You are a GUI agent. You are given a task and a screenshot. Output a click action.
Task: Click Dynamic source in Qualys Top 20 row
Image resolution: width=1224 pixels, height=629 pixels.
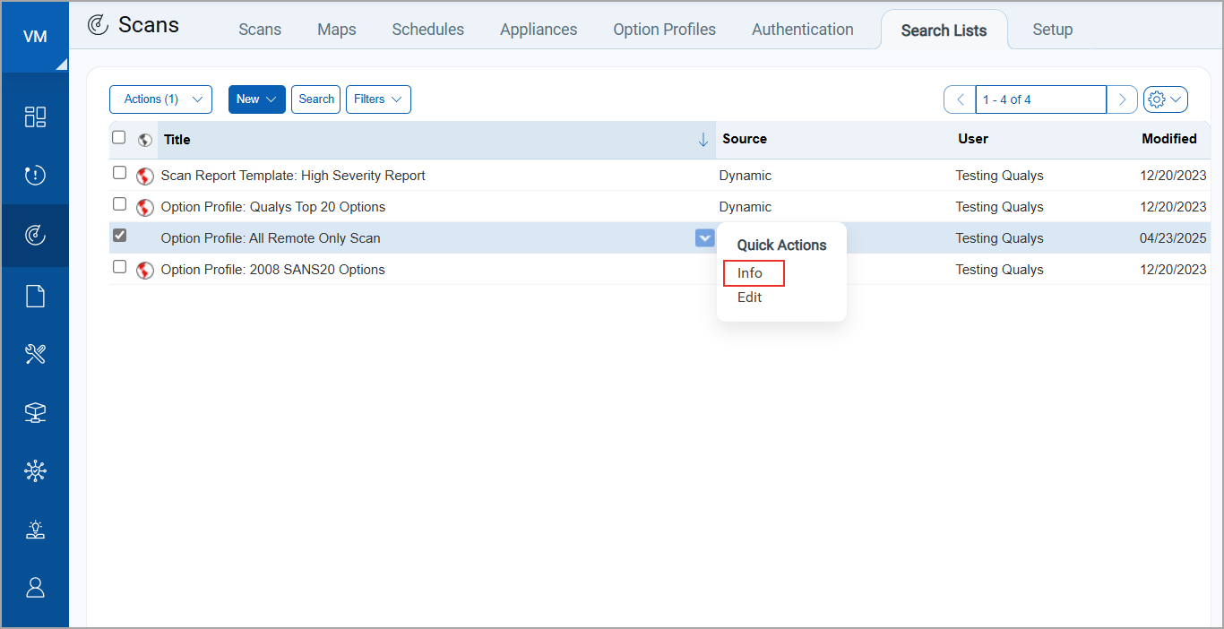tap(746, 207)
